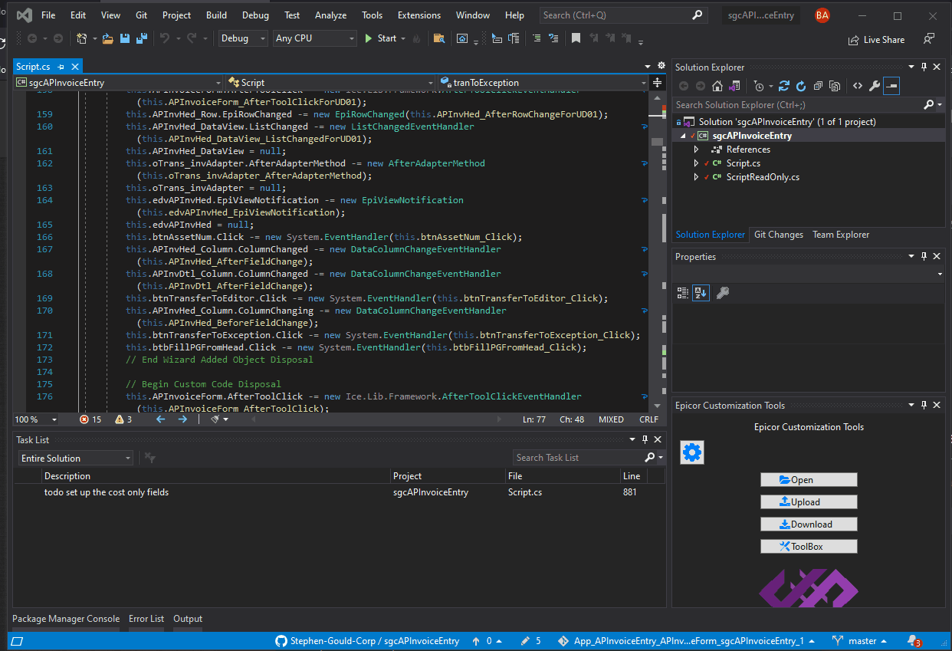The height and width of the screenshot is (651, 952).
Task: Open the Error List tab
Action: click(146, 619)
